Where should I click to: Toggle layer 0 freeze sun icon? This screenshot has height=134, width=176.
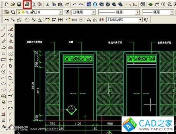[23, 12]
